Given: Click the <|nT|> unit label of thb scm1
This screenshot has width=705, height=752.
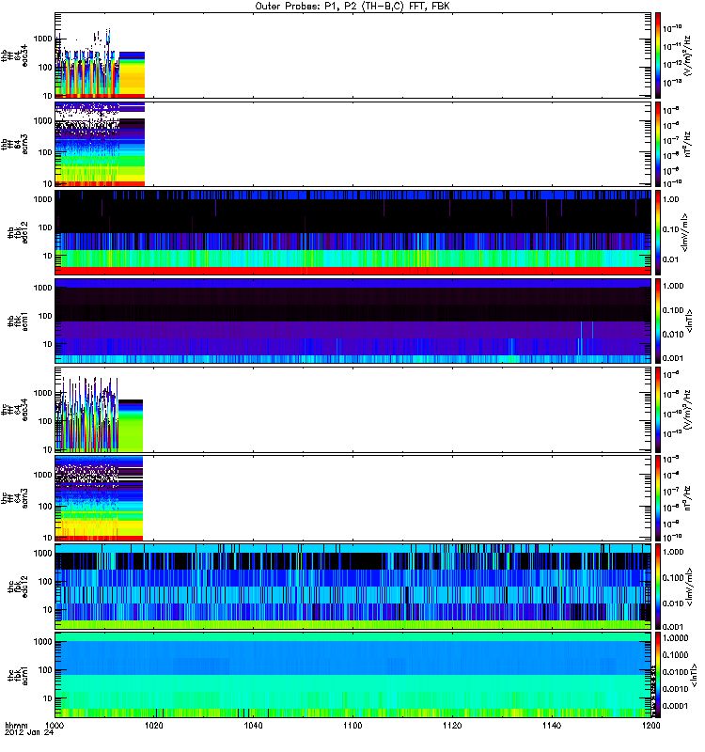Looking at the screenshot, I should click(x=690, y=321).
